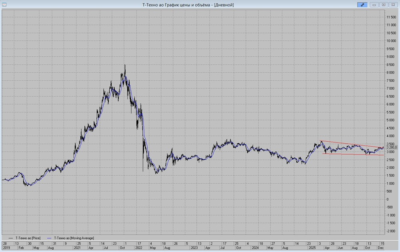Toggle the chain-link window linking button
This screenshot has width=400, height=252.
coord(362,4)
